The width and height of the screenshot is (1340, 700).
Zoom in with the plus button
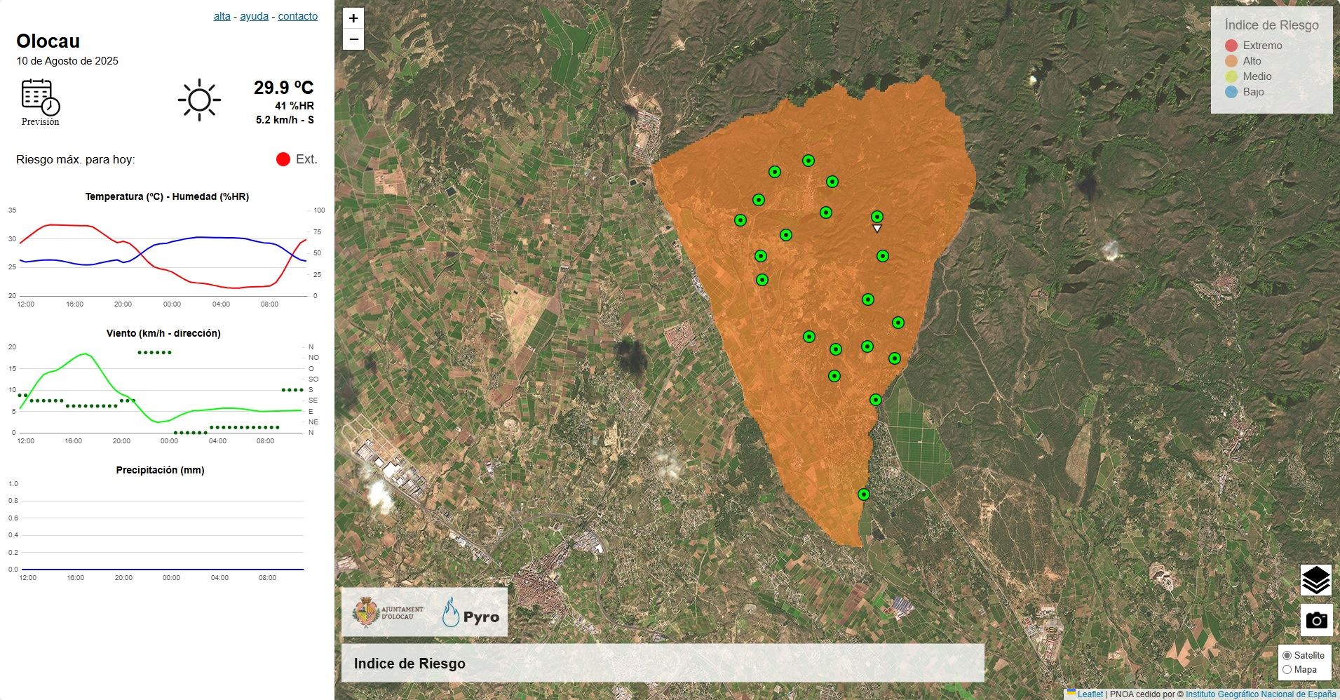(x=353, y=18)
